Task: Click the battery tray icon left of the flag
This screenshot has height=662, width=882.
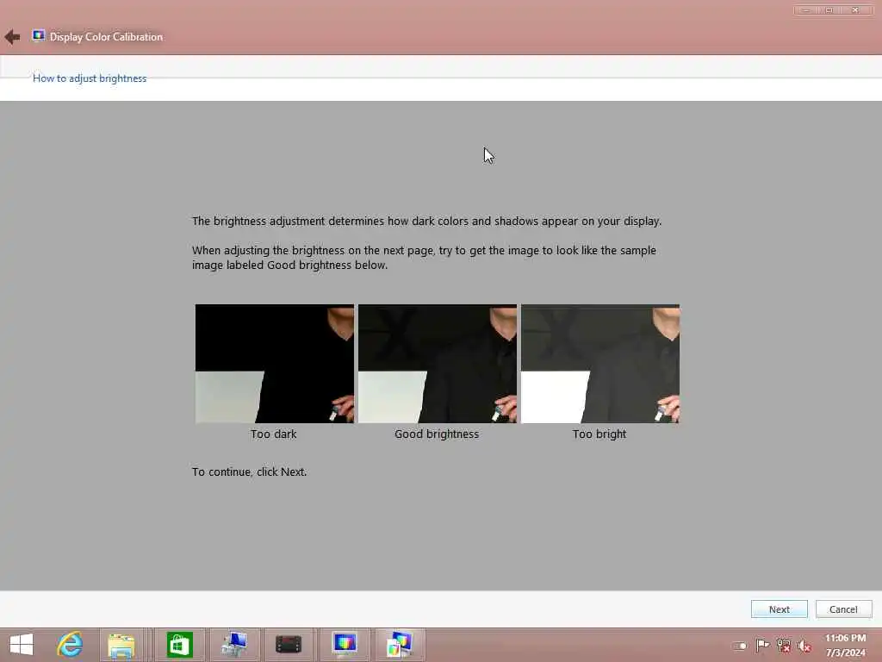Action: click(740, 646)
